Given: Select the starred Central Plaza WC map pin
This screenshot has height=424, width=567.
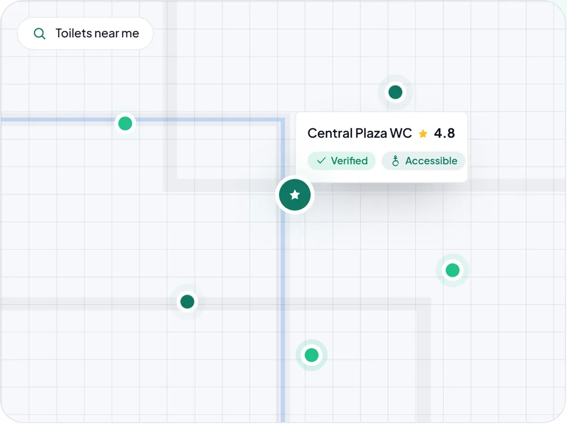Looking at the screenshot, I should (295, 195).
